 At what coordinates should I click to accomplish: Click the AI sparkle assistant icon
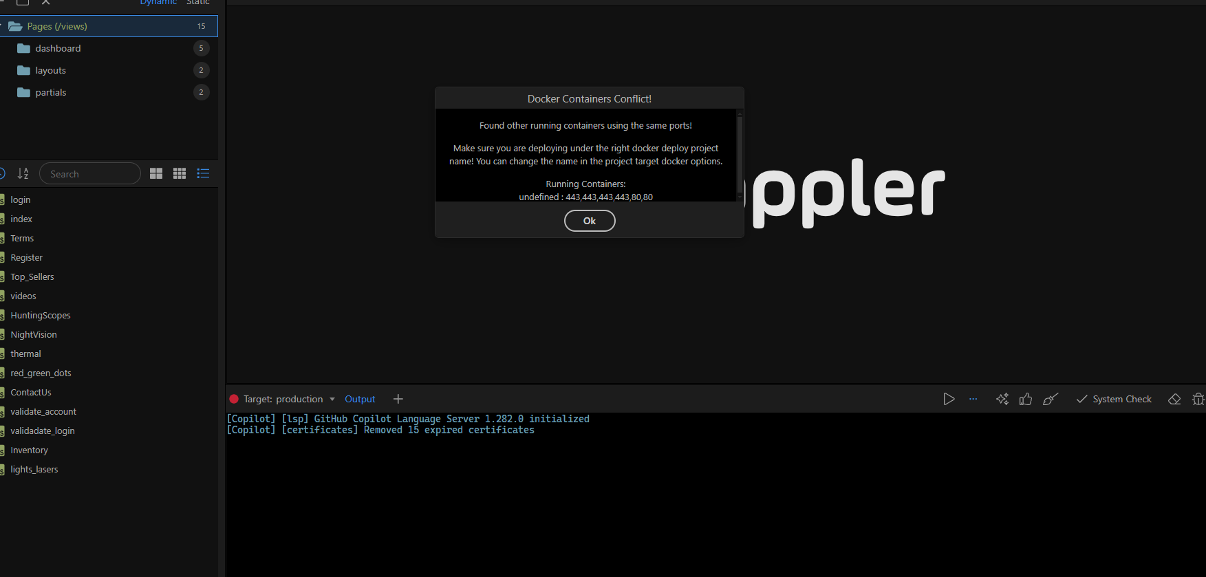coord(1002,399)
